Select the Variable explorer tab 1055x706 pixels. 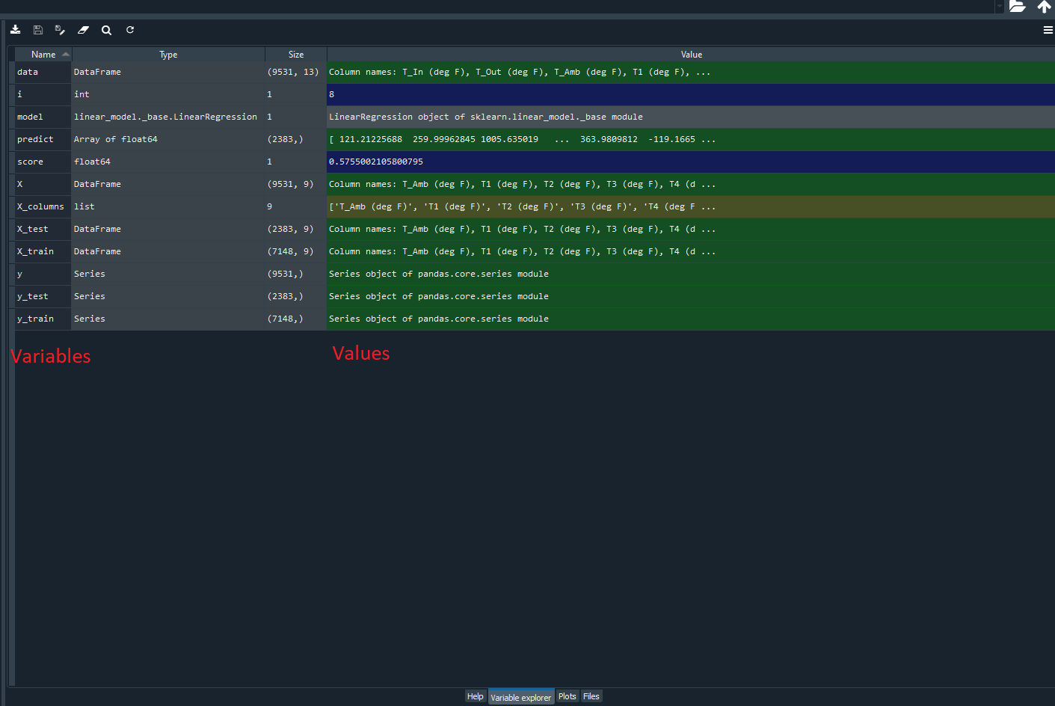(x=521, y=697)
